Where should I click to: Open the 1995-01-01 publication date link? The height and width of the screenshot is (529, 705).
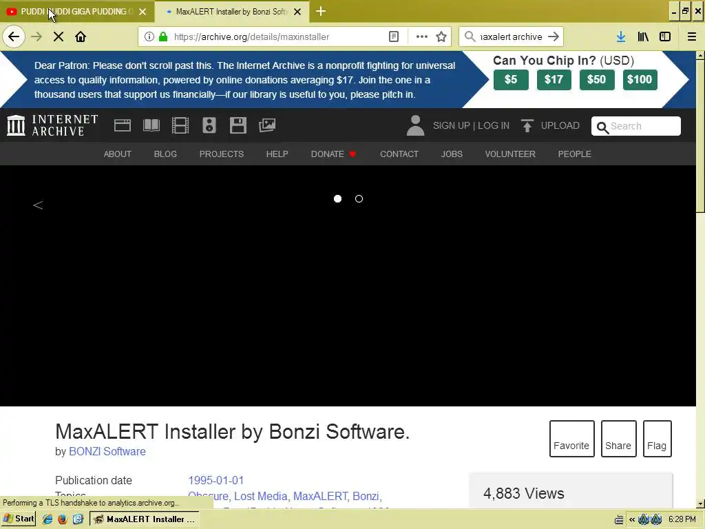tap(215, 480)
